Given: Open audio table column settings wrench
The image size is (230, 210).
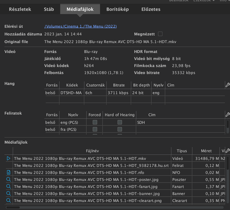Looking at the screenshot, I should tap(228, 85).
